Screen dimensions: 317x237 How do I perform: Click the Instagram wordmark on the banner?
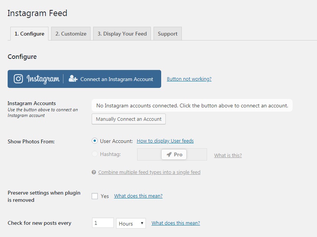coord(43,79)
